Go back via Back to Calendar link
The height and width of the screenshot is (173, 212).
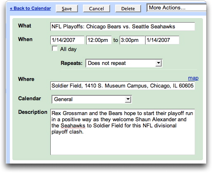tap(31, 8)
